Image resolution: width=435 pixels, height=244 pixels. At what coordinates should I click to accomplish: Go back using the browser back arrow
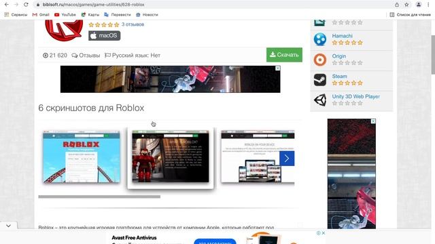7,5
